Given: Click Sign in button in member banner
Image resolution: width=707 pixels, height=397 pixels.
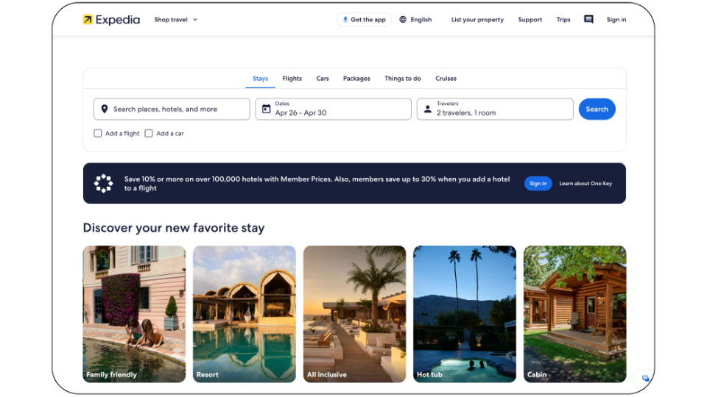Looking at the screenshot, I should [538, 183].
